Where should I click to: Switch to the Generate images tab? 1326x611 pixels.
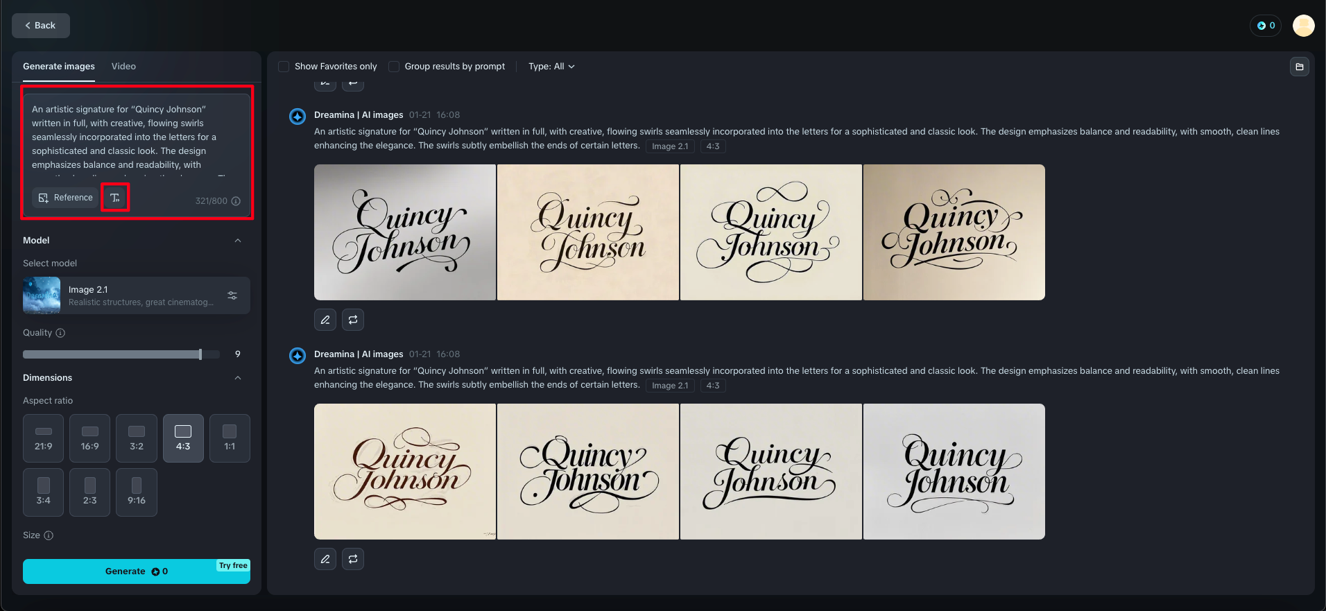(59, 67)
